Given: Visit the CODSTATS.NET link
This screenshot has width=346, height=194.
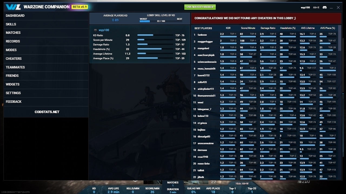Looking at the screenshot, I should 47,112.
